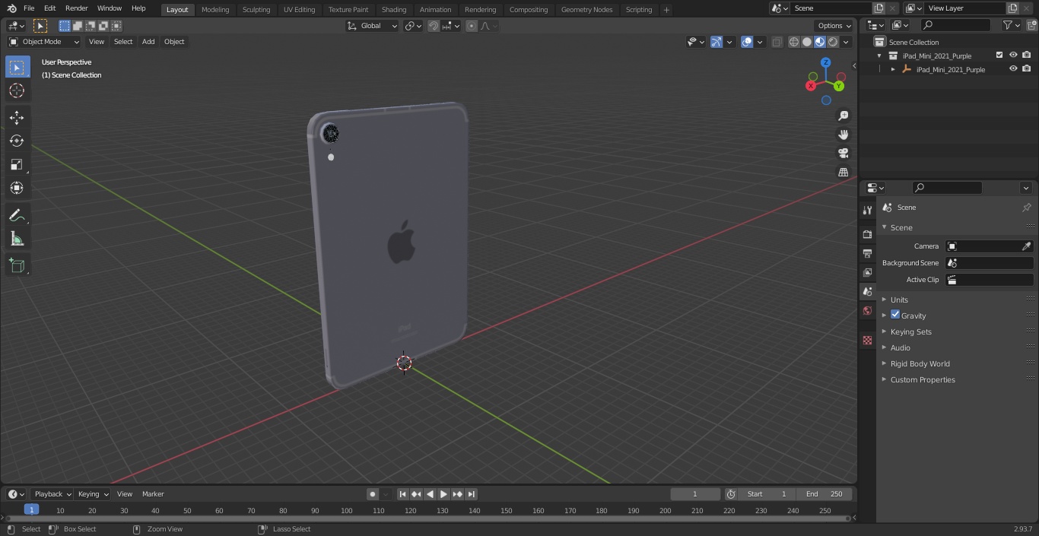This screenshot has width=1039, height=536.
Task: Jump to the timeline start frame
Action: pos(403,494)
